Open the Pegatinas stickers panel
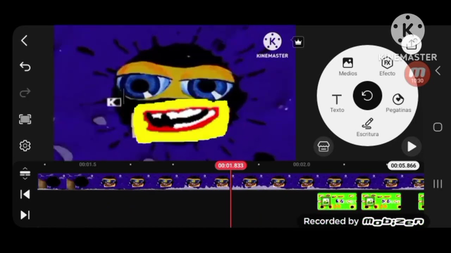This screenshot has height=253, width=451. 398,103
